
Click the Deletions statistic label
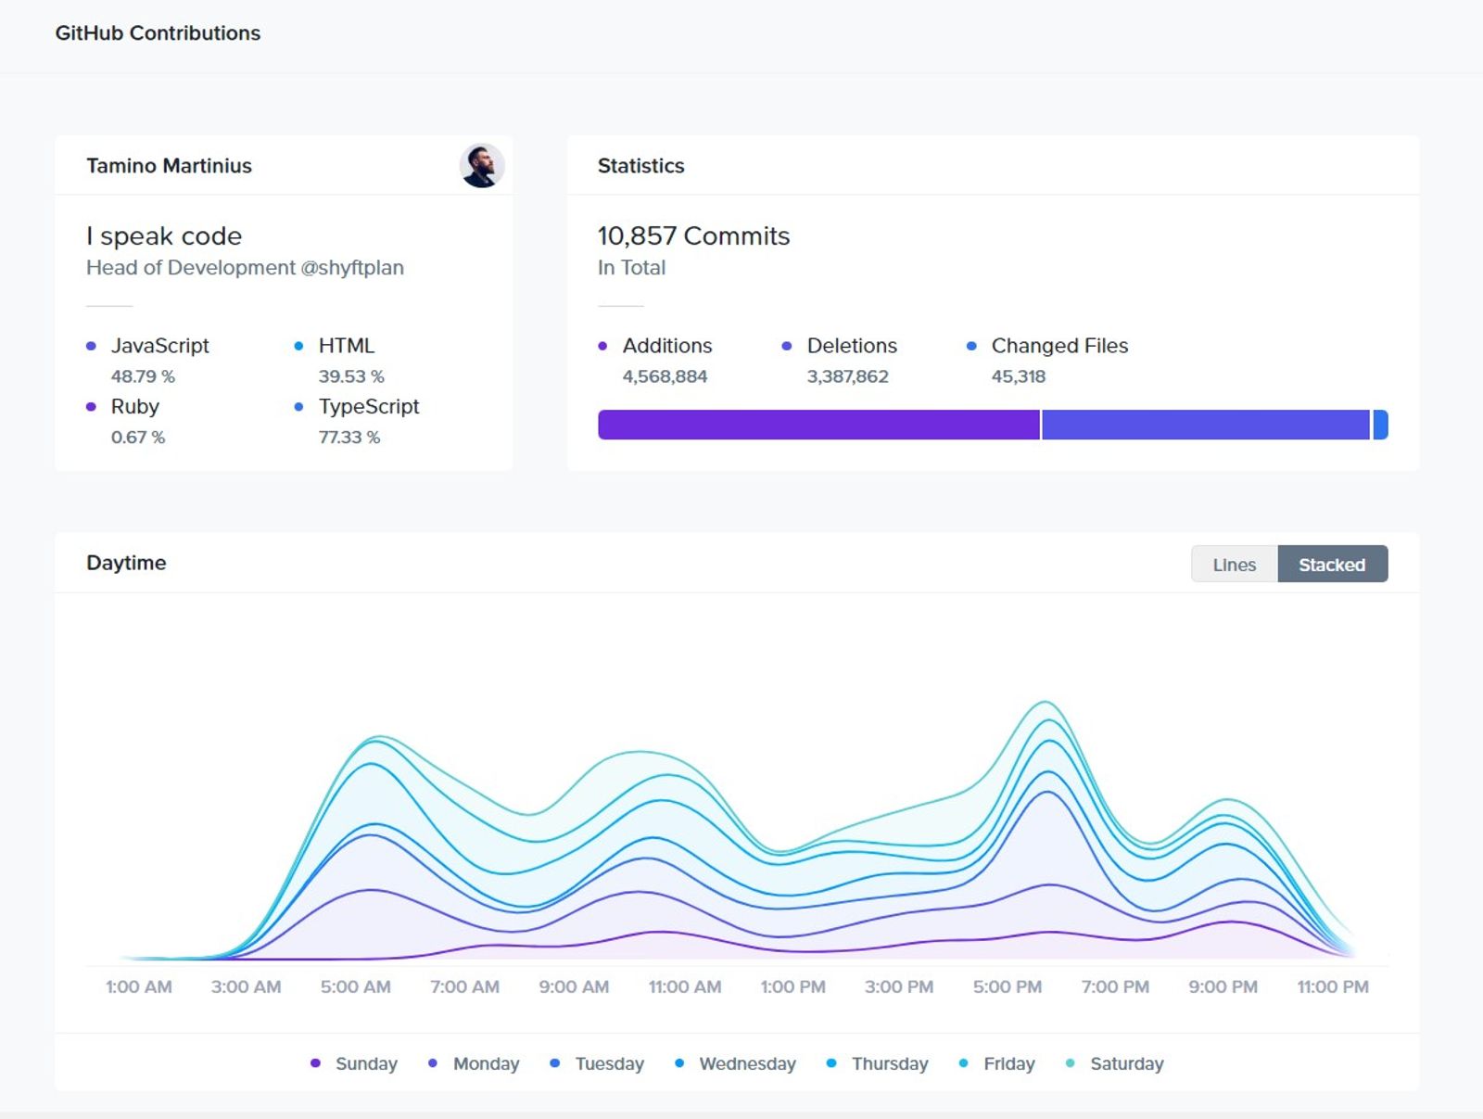coord(852,346)
